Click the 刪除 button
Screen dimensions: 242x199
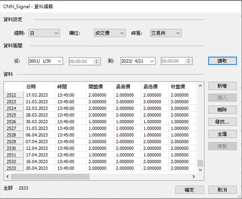tap(222, 110)
